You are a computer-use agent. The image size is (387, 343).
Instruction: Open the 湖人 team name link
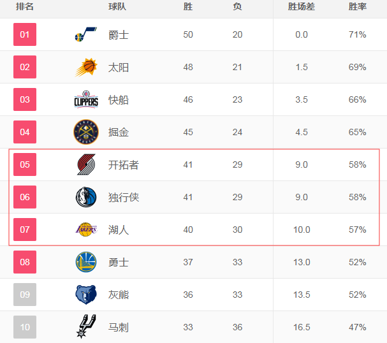(119, 230)
